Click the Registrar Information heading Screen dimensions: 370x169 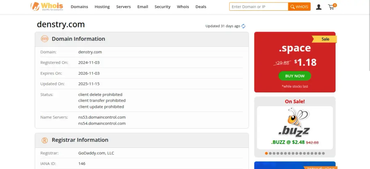[80, 140]
